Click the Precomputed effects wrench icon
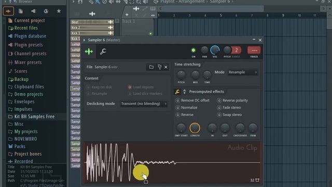332x187 pixels. (x=177, y=91)
